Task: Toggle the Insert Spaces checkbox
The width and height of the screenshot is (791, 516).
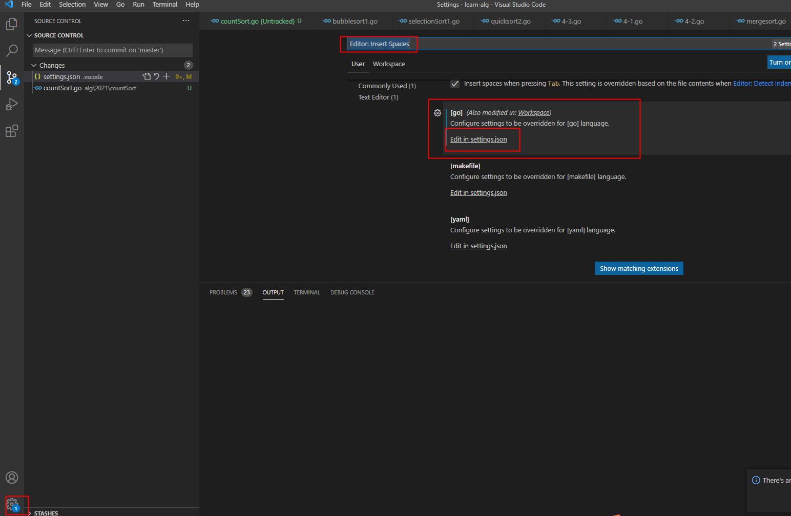Action: 455,84
